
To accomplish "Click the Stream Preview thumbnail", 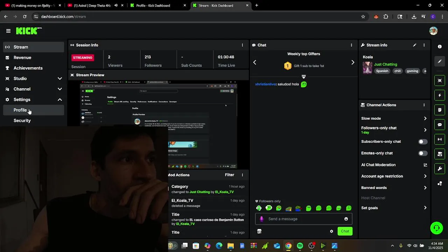I will [x=159, y=125].
